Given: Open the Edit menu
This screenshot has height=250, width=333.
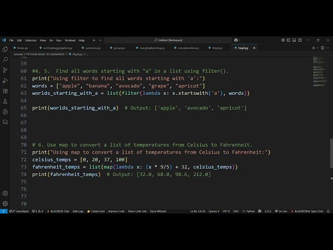Looking at the screenshot, I should click(x=19, y=40).
